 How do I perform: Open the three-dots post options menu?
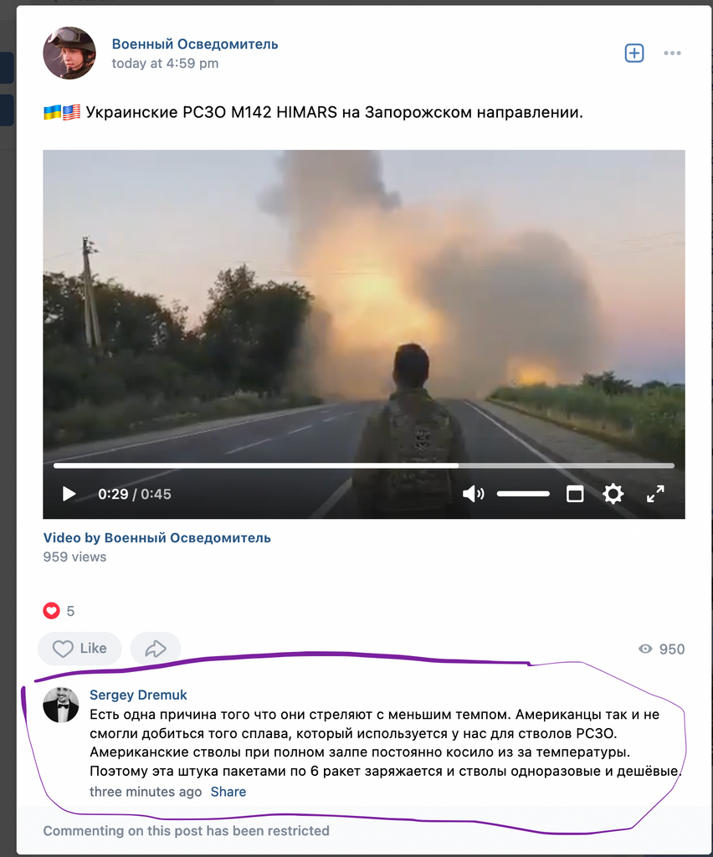(x=672, y=53)
